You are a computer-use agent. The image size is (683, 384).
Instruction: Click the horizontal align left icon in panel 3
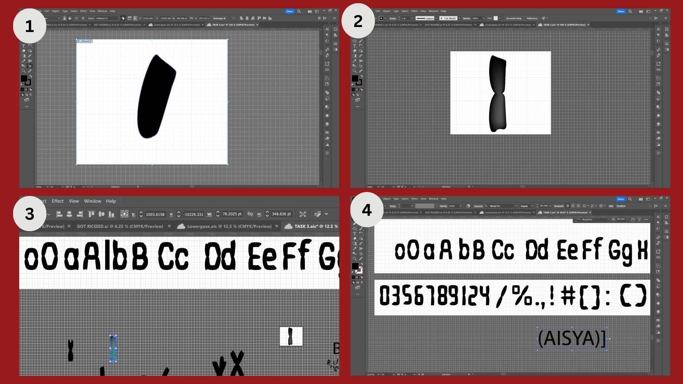click(59, 214)
